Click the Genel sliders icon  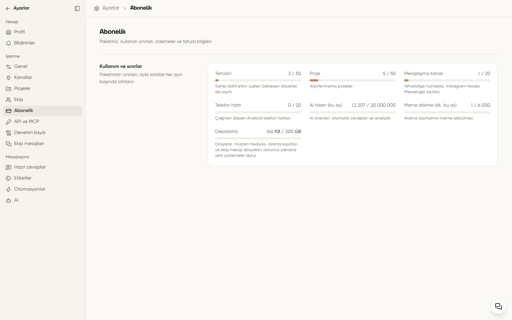9,67
